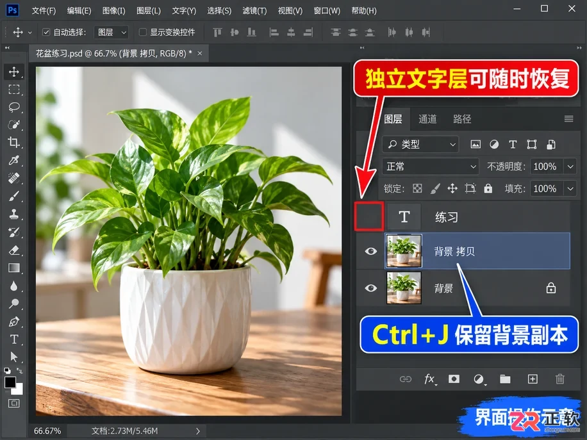The image size is (587, 440).
Task: Select the Crop tool
Action: [14, 142]
